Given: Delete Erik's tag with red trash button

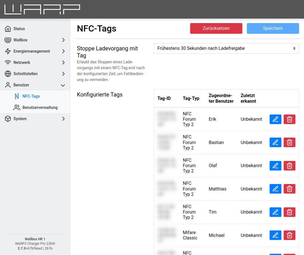Looking at the screenshot, I should [289, 119].
